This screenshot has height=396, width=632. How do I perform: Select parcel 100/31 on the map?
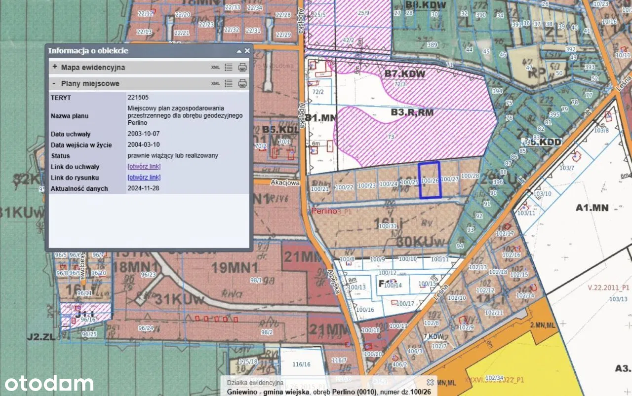point(388,226)
